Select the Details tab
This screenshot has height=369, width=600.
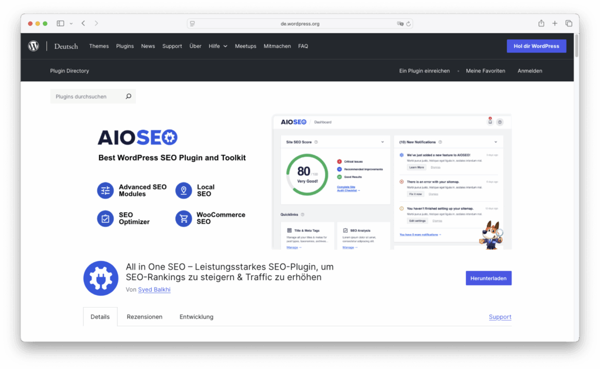click(x=100, y=317)
